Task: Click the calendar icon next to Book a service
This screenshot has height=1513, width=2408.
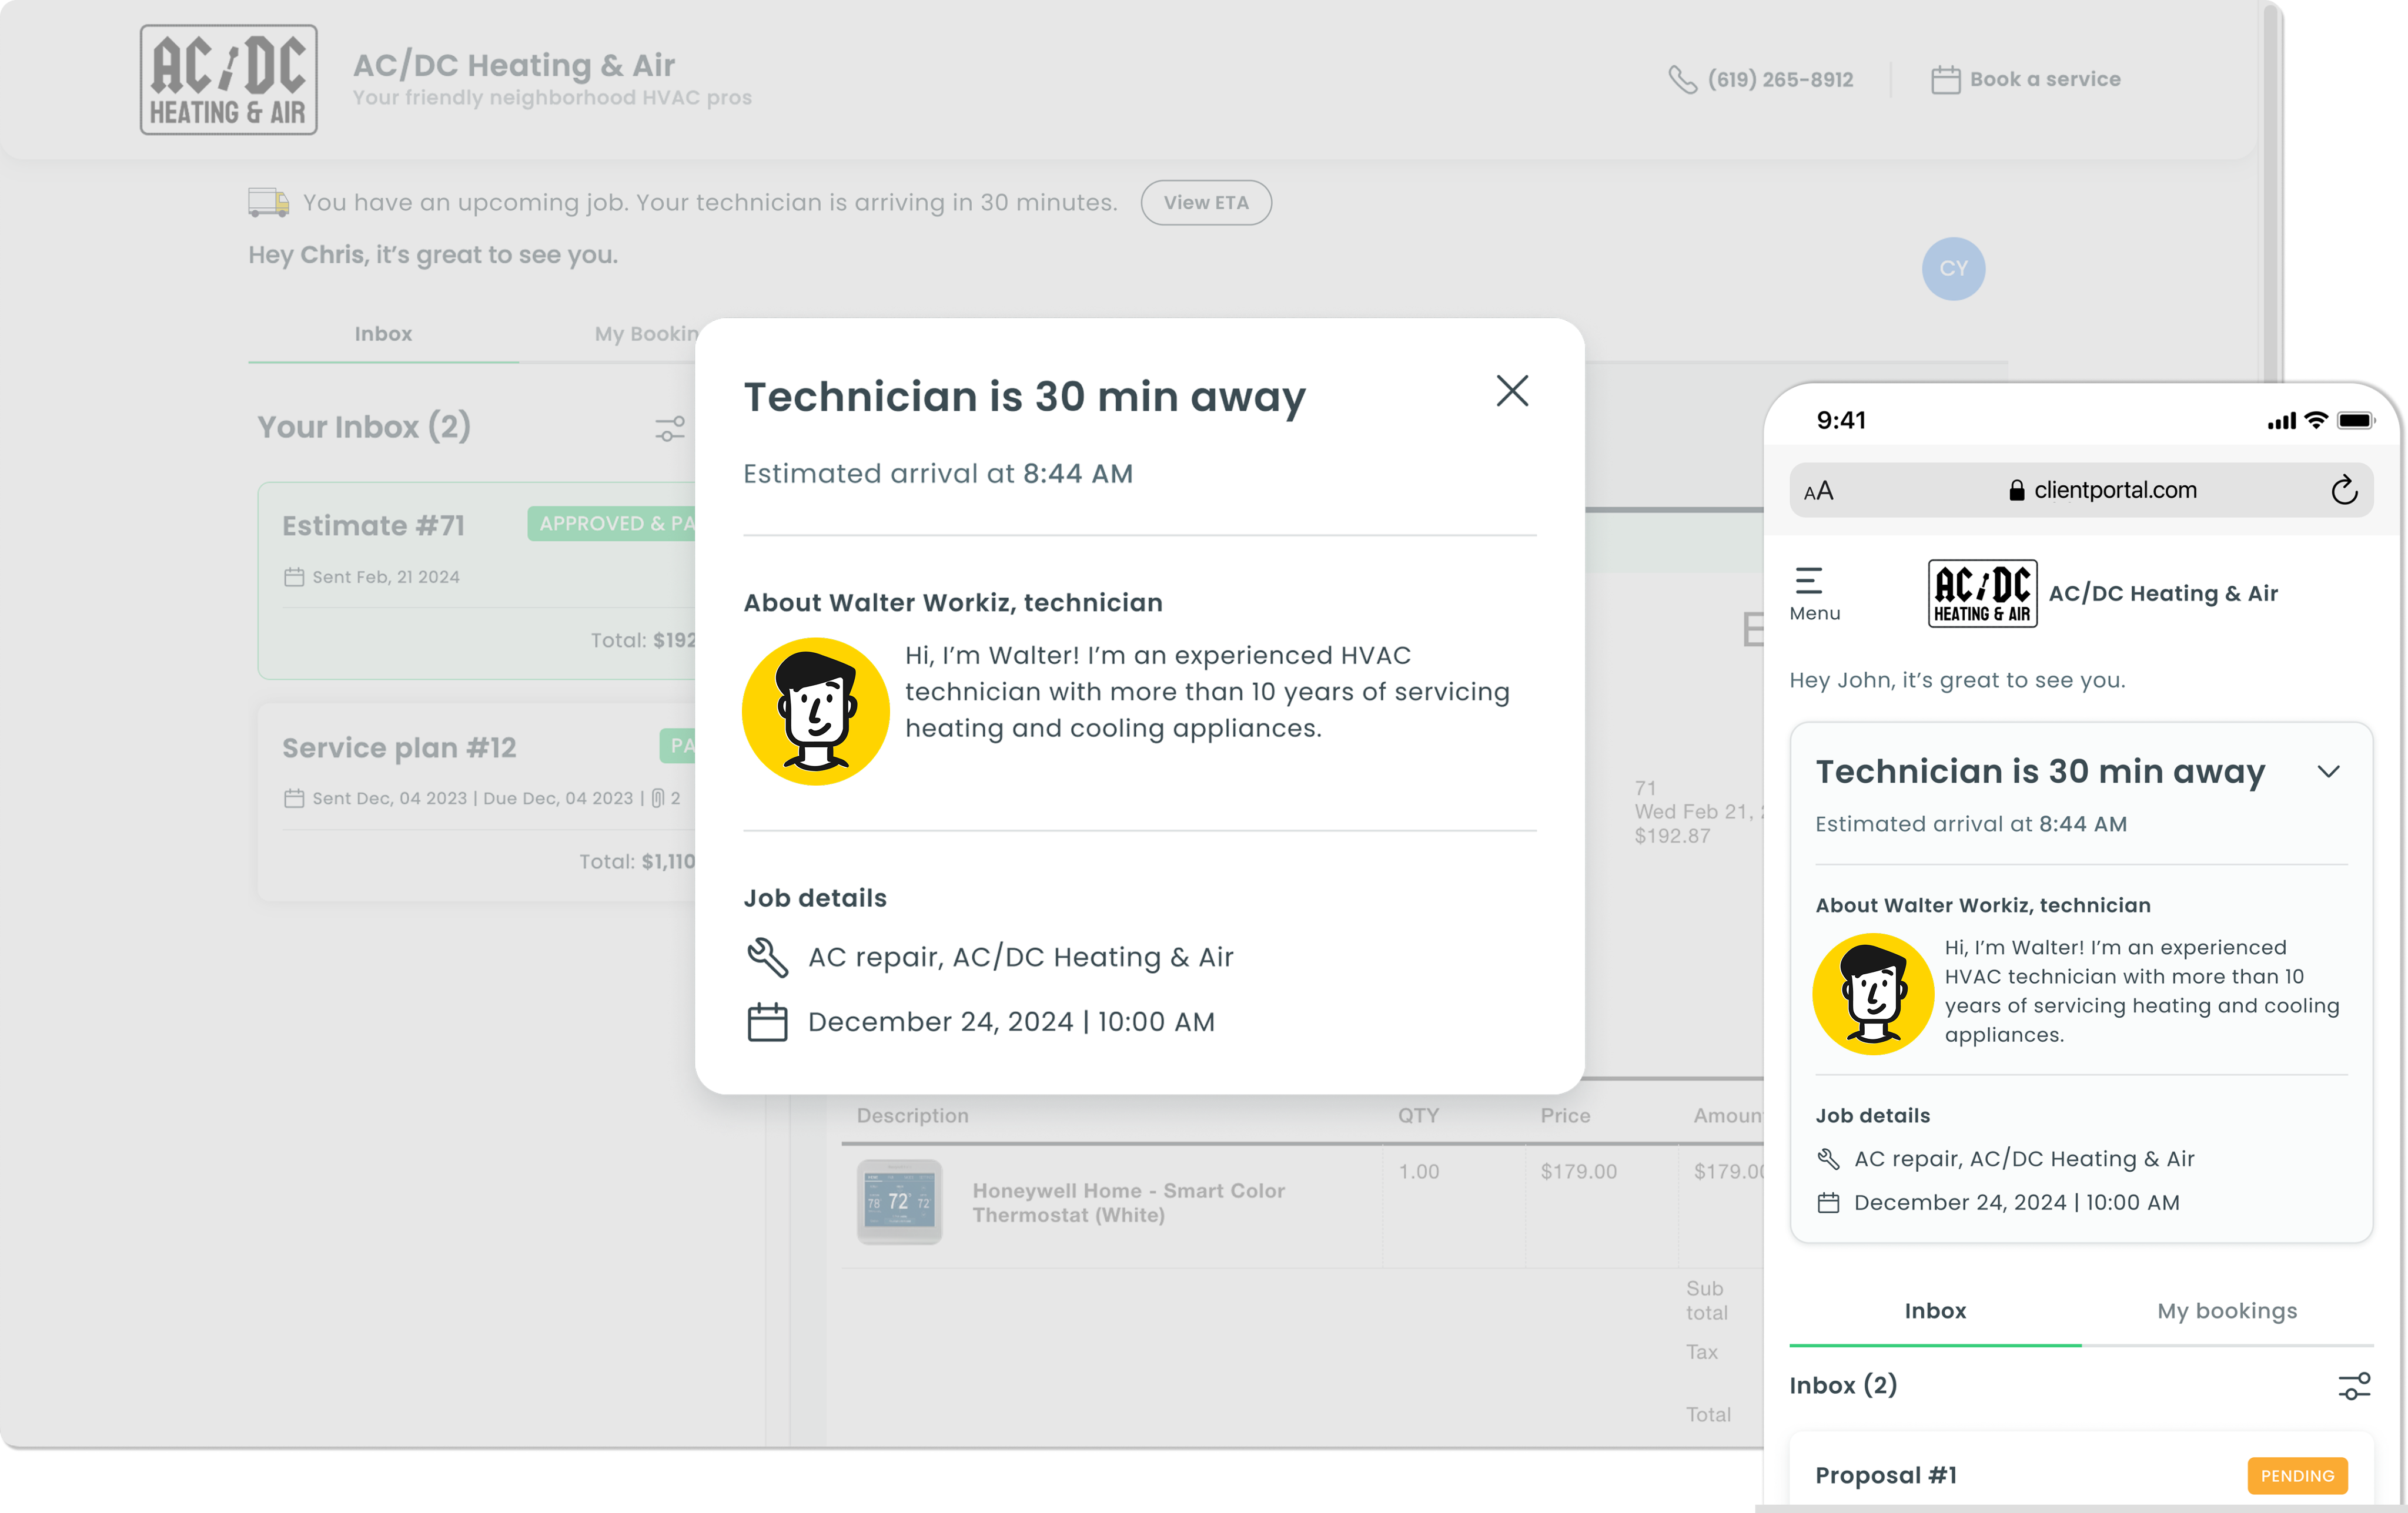Action: pos(1945,80)
